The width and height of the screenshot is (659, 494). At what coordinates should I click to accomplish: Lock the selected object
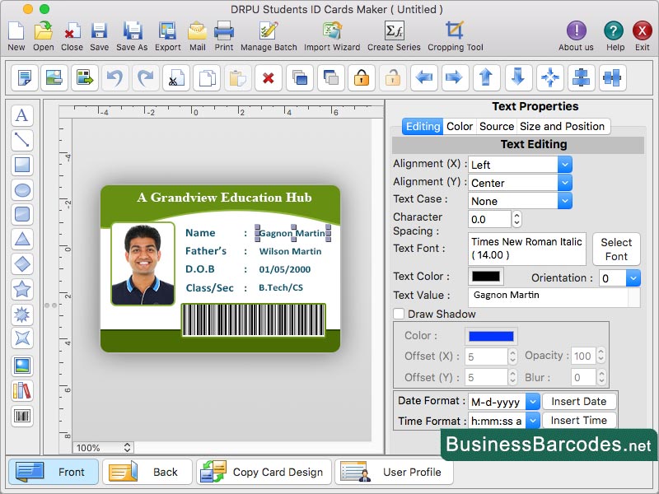tap(360, 78)
